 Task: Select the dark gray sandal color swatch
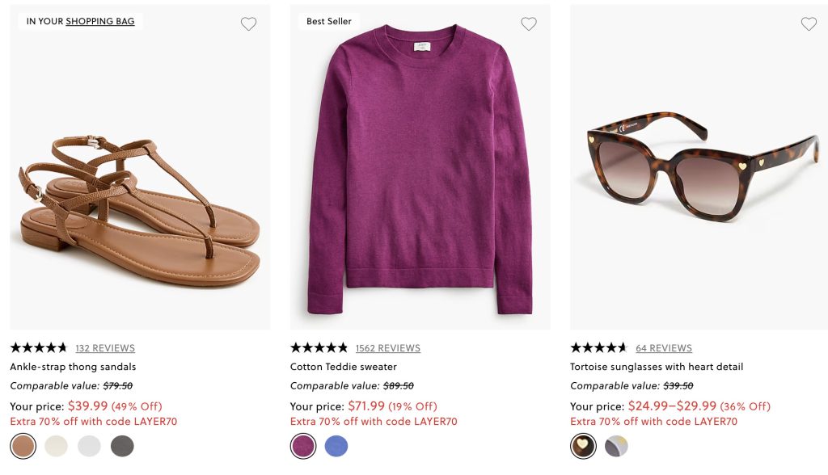tap(122, 446)
